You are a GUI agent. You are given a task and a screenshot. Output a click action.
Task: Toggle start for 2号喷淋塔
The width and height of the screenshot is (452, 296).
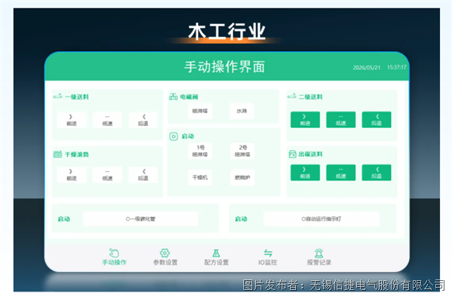click(x=243, y=151)
